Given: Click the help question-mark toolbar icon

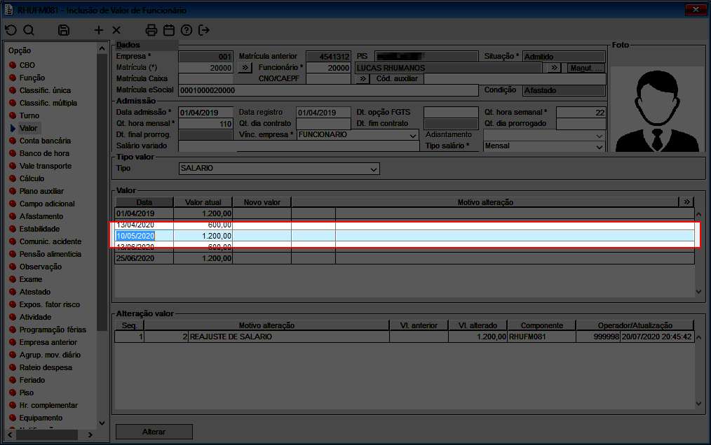Looking at the screenshot, I should pos(187,30).
